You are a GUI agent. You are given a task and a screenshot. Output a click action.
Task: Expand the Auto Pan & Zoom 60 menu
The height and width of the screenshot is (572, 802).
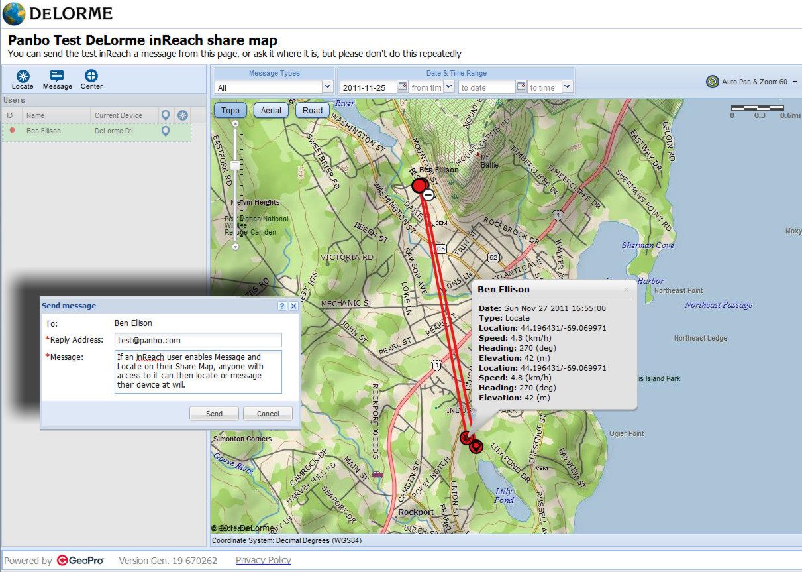click(x=795, y=82)
